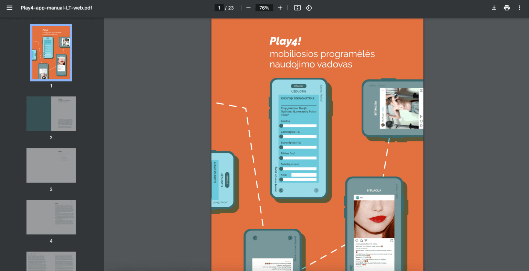This screenshot has height=271, width=529.
Task: Click the 76% zoom level field
Action: click(x=264, y=8)
